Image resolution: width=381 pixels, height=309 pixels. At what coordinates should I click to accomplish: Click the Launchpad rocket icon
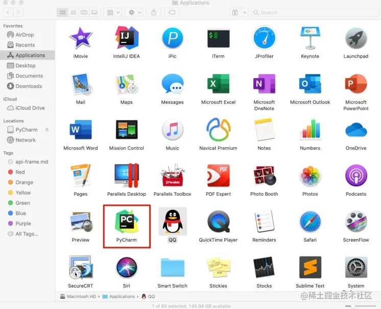click(356, 38)
